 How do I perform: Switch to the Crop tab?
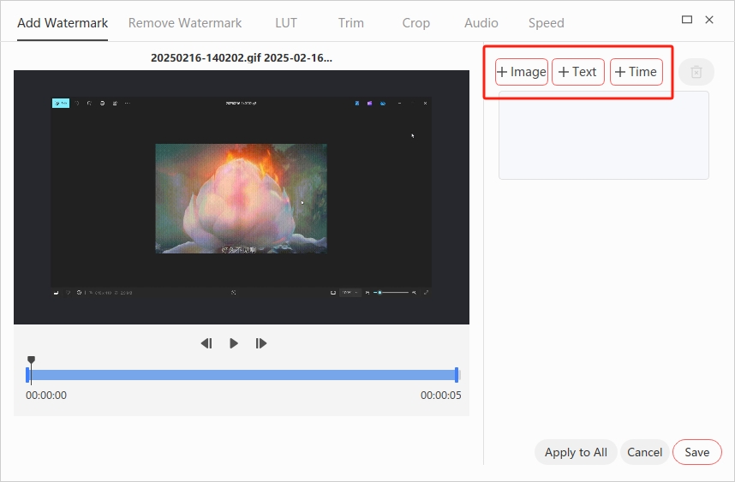(x=415, y=23)
